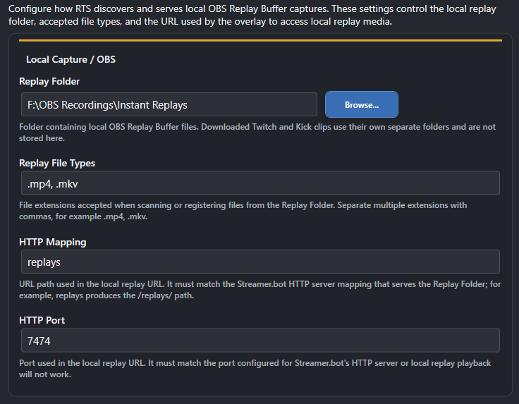This screenshot has height=404, width=519.
Task: Click the help text starting 'File extensions accepted'
Action: [243, 211]
